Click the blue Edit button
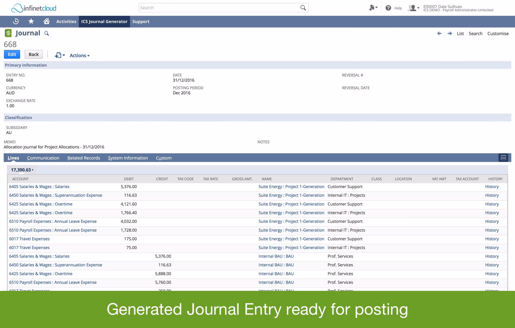Viewport: 515px width, 328px height. coord(12,54)
